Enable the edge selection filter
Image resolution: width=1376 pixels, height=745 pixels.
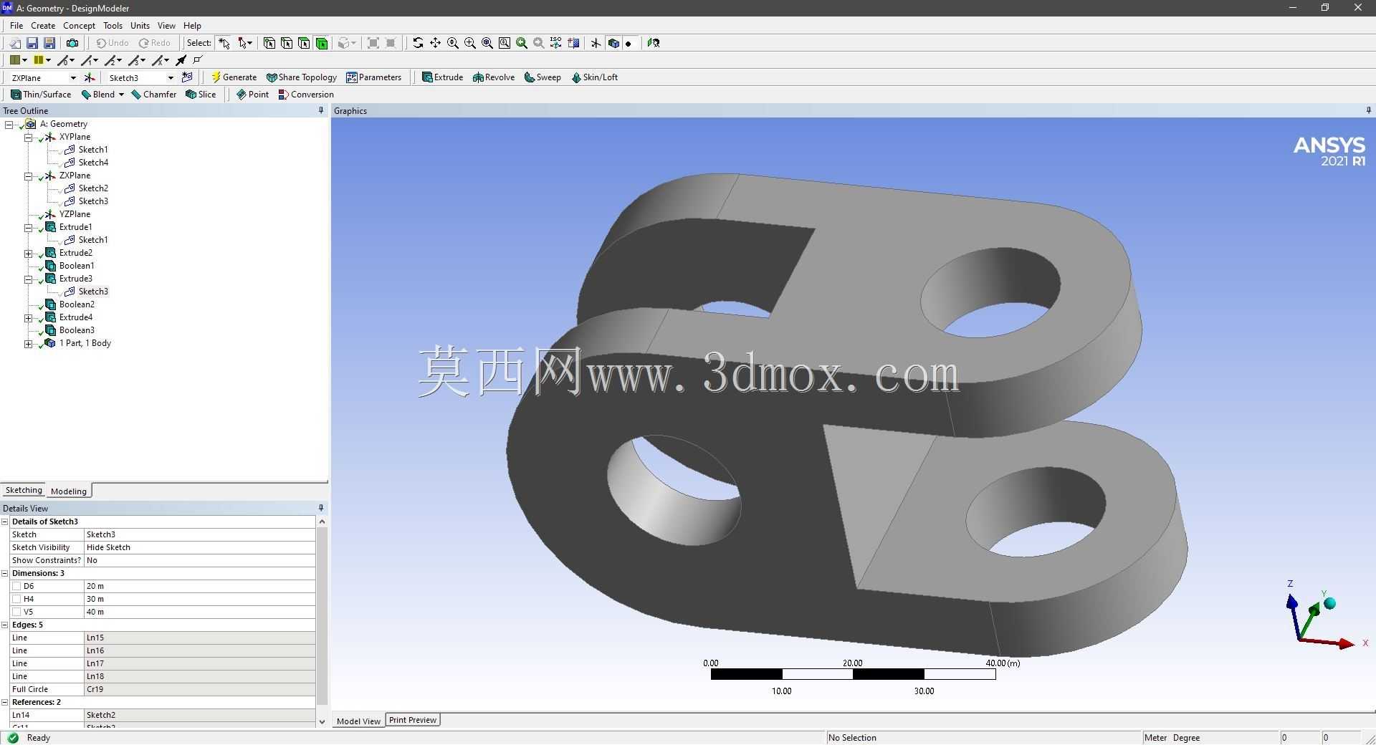pos(287,43)
